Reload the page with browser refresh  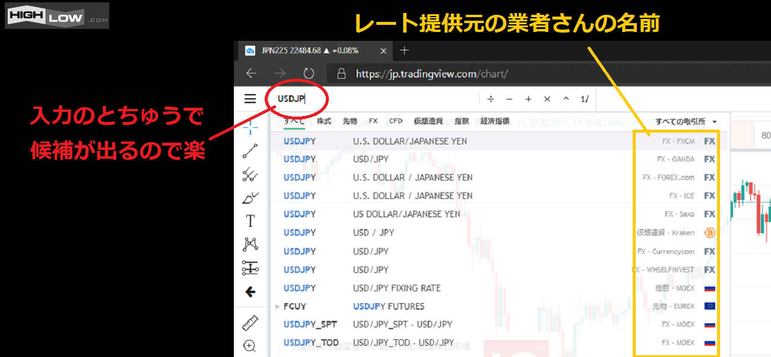[309, 73]
